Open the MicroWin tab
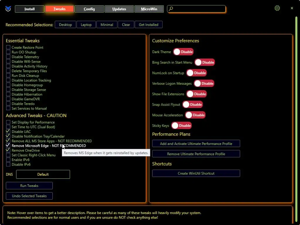 point(149,9)
